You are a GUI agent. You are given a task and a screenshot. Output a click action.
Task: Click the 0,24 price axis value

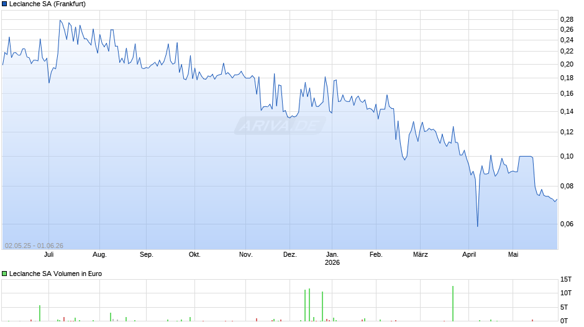tap(567, 40)
